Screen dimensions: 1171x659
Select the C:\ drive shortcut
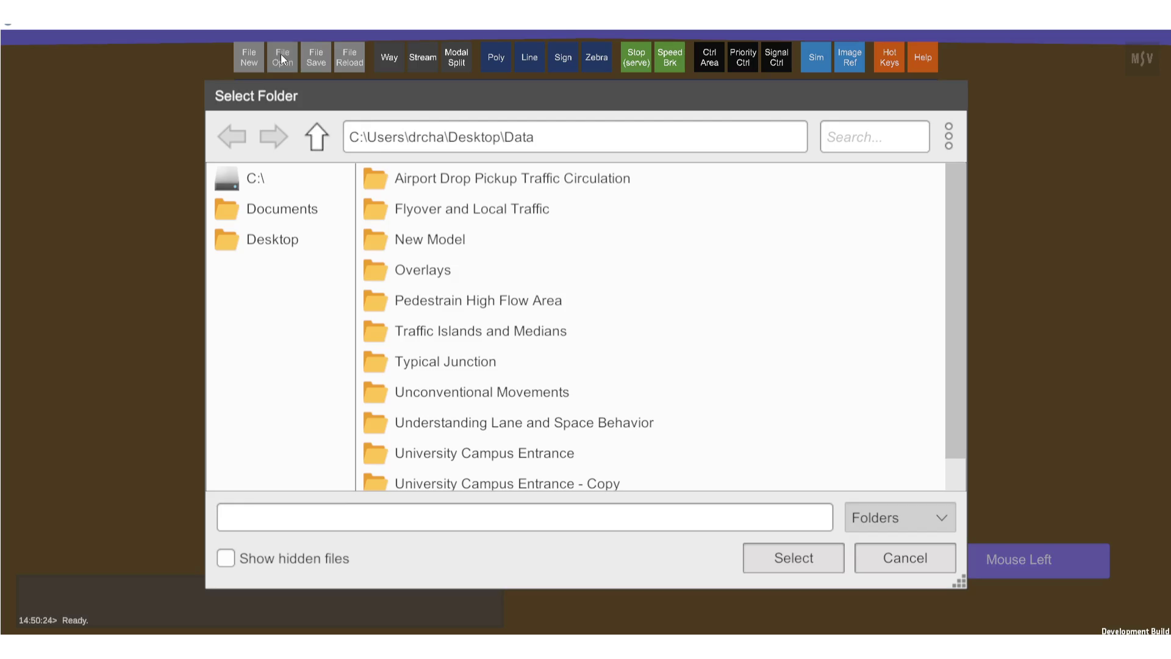(x=255, y=179)
